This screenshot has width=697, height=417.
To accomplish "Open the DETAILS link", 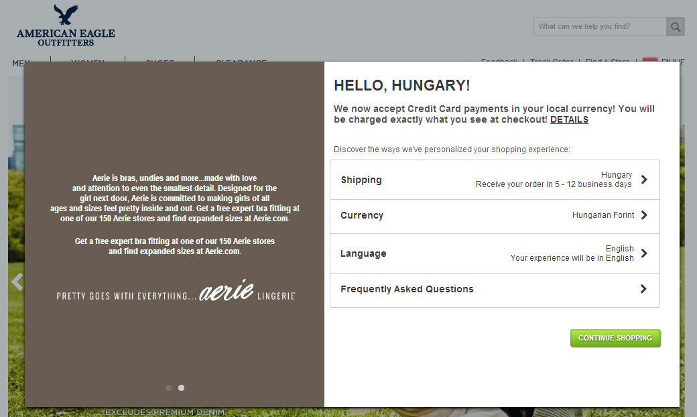I will tap(569, 119).
